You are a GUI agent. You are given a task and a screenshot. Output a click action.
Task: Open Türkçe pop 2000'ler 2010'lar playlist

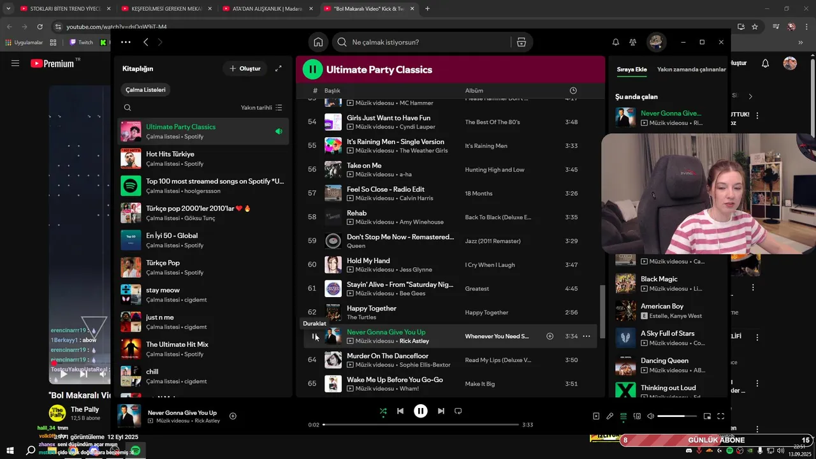203,213
